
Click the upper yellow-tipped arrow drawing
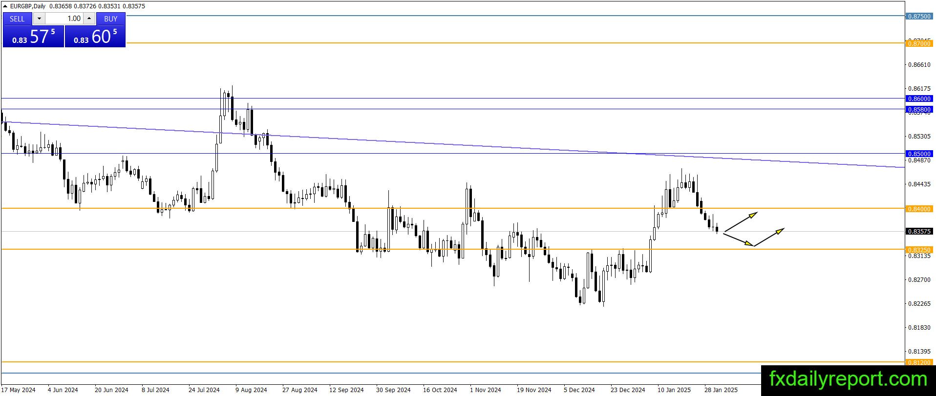(741, 221)
